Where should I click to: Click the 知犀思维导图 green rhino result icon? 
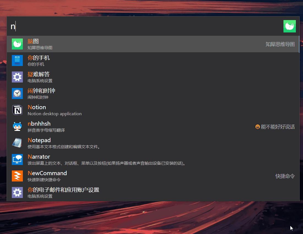tap(17, 44)
